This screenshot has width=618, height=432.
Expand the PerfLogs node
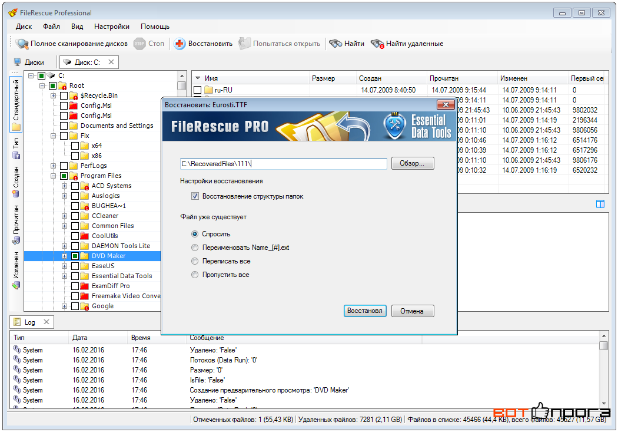pyautogui.click(x=53, y=166)
